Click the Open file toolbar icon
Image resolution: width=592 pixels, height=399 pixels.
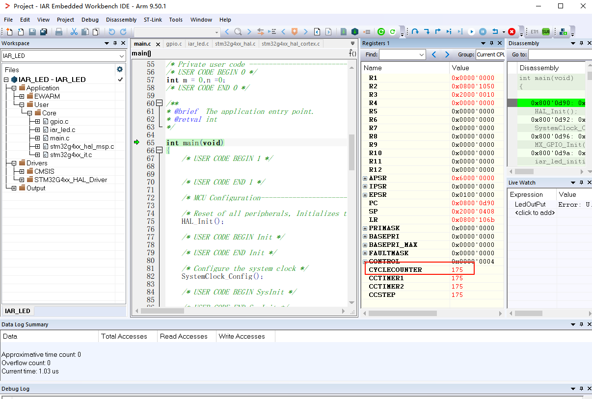(x=21, y=32)
